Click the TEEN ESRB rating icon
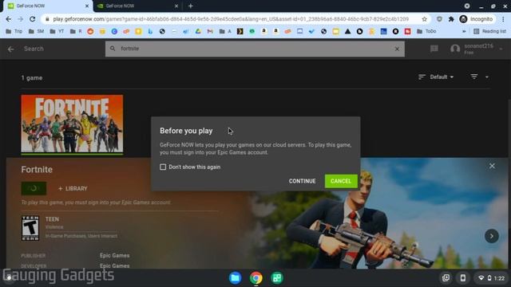This screenshot has width=511, height=287. (30, 228)
